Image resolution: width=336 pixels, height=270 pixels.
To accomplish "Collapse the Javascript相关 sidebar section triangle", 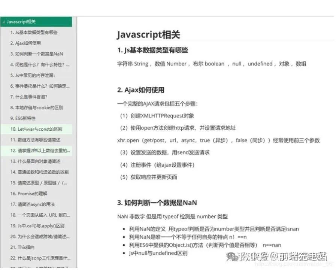I will (x=4, y=22).
